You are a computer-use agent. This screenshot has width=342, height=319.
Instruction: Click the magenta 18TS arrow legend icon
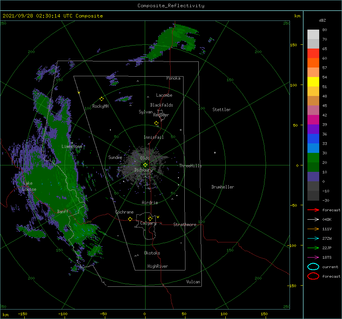coord(313,257)
